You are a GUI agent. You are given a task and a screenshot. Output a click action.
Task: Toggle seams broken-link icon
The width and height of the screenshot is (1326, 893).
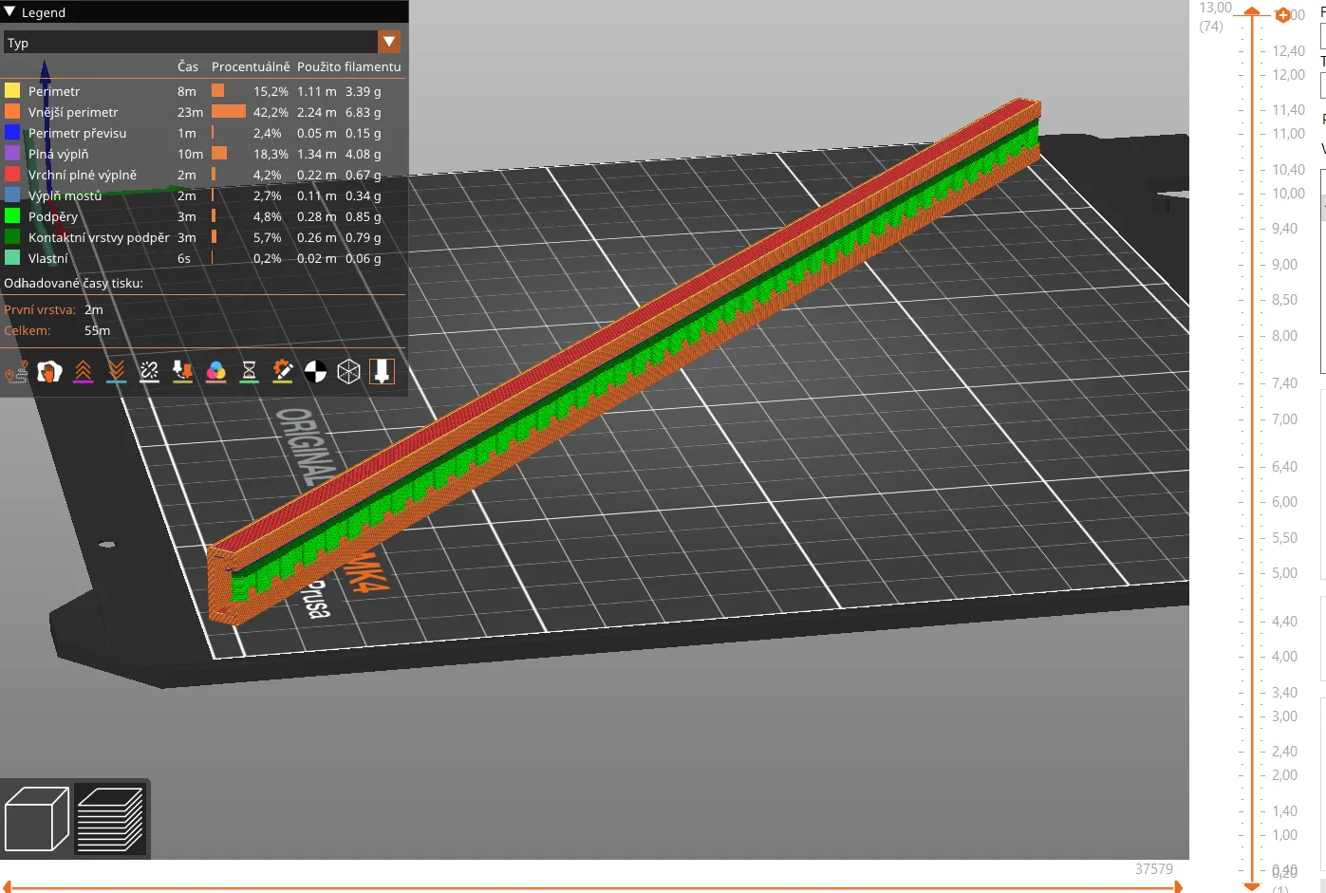pos(149,372)
